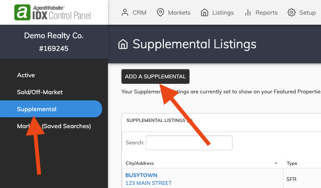The height and width of the screenshot is (188, 321).
Task: Open Markets (Saved Searches) in sidebar
Action: pyautogui.click(x=54, y=126)
